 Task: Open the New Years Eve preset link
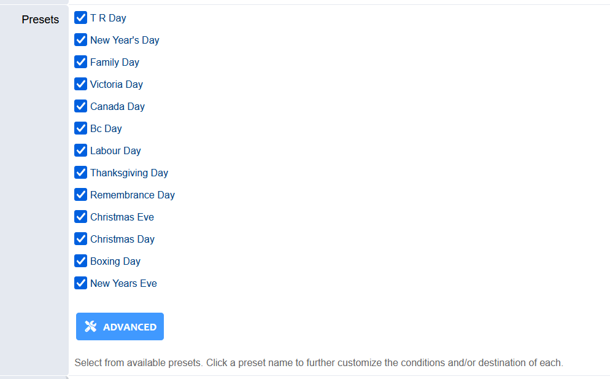coord(123,283)
